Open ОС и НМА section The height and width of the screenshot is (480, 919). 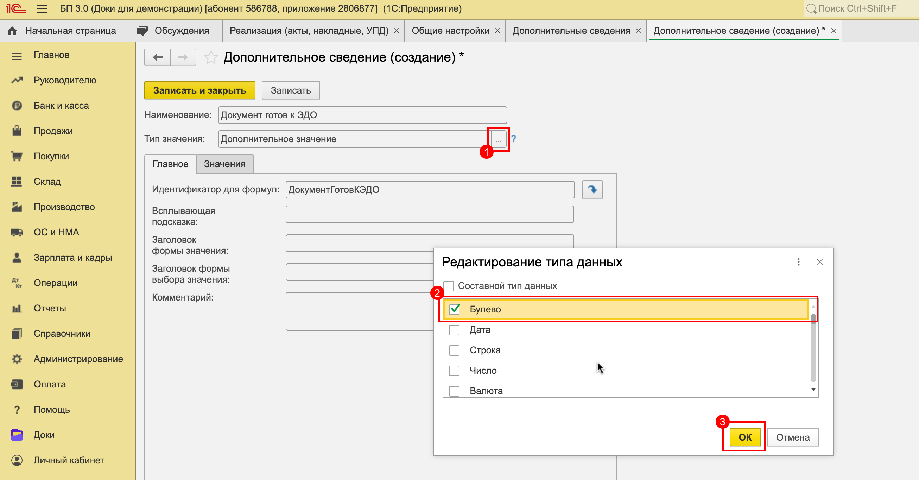click(56, 232)
